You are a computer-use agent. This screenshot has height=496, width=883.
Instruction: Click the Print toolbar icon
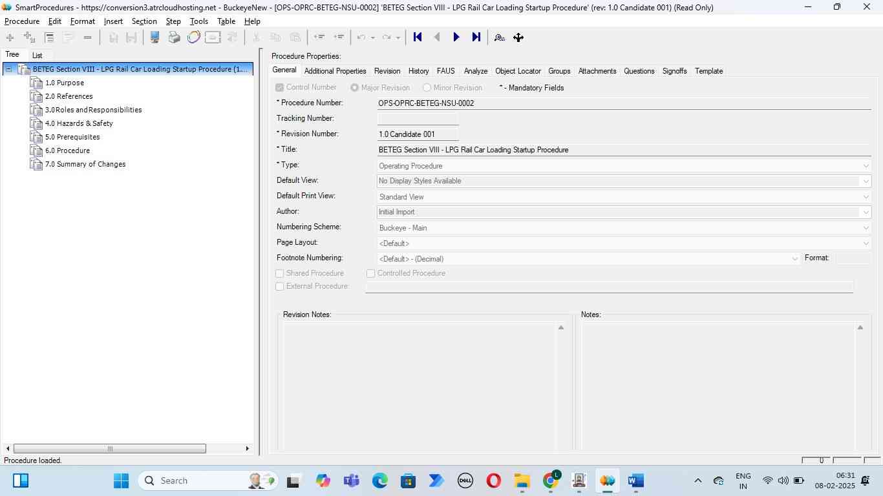point(174,37)
